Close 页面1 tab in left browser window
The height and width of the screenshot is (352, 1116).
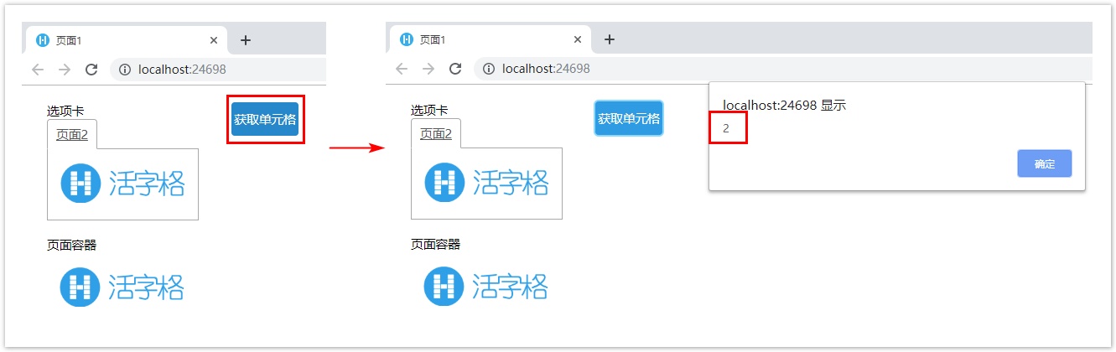coord(214,40)
